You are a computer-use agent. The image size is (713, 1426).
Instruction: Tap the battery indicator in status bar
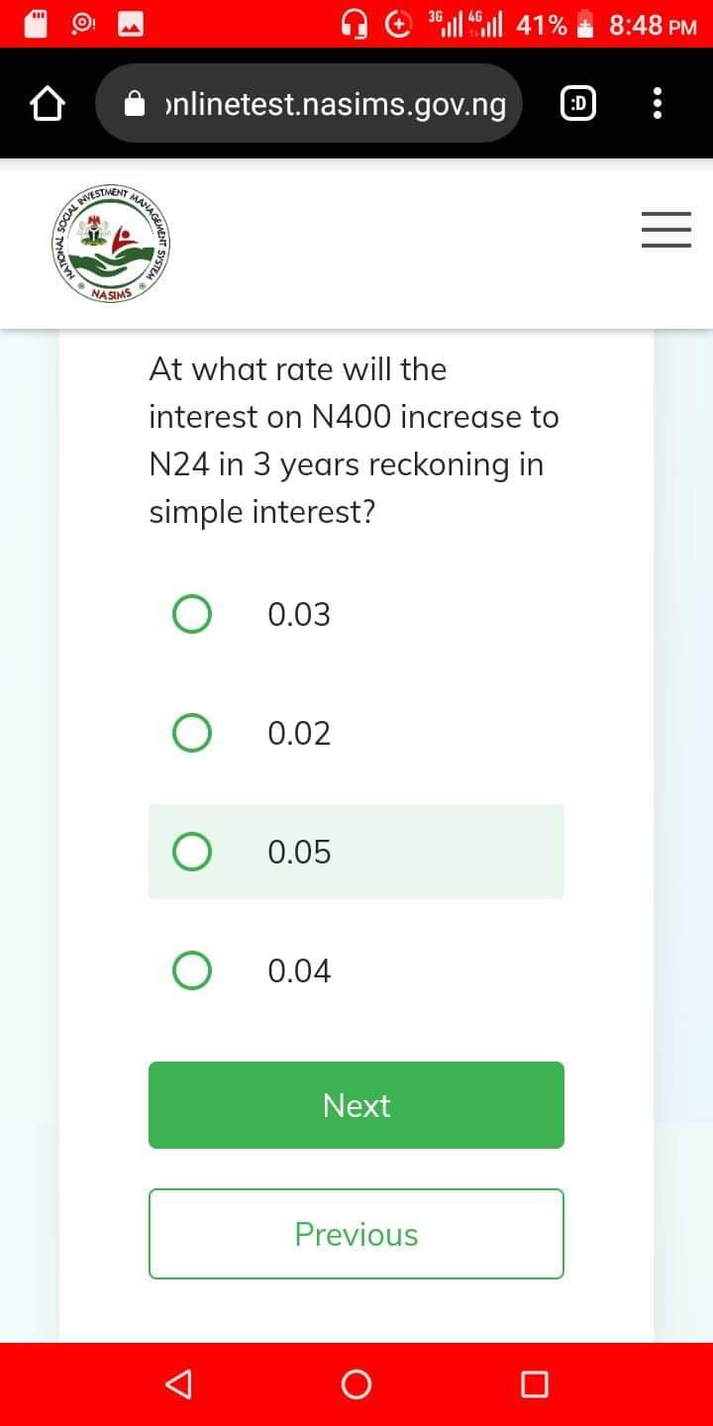click(587, 24)
